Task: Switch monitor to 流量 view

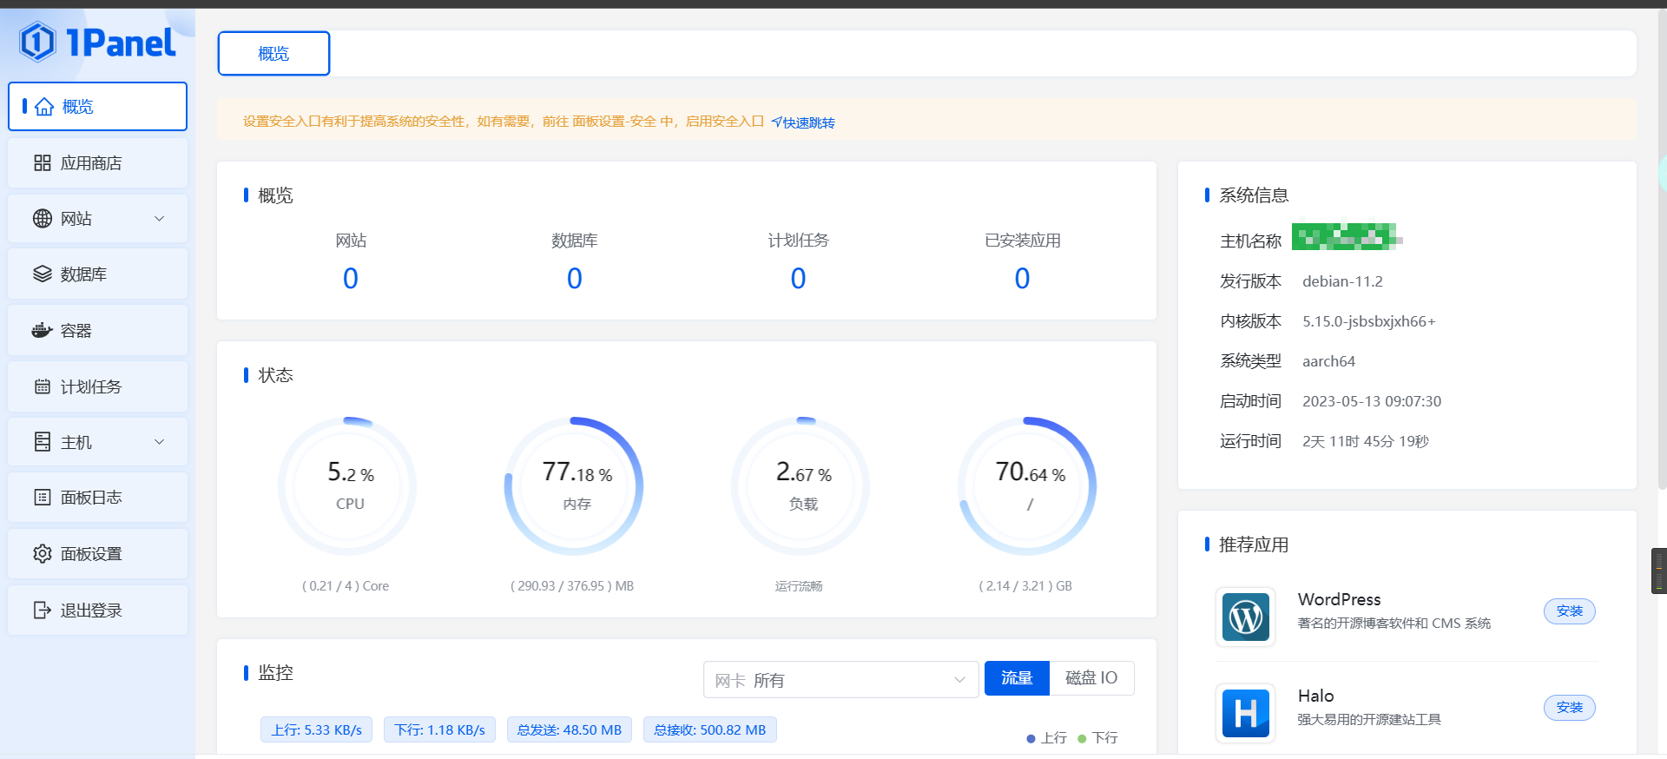Action: (1017, 678)
